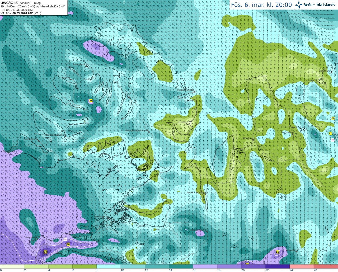Click the Flateyri station label
This screenshot has height=272, width=338.
pos(66,78)
